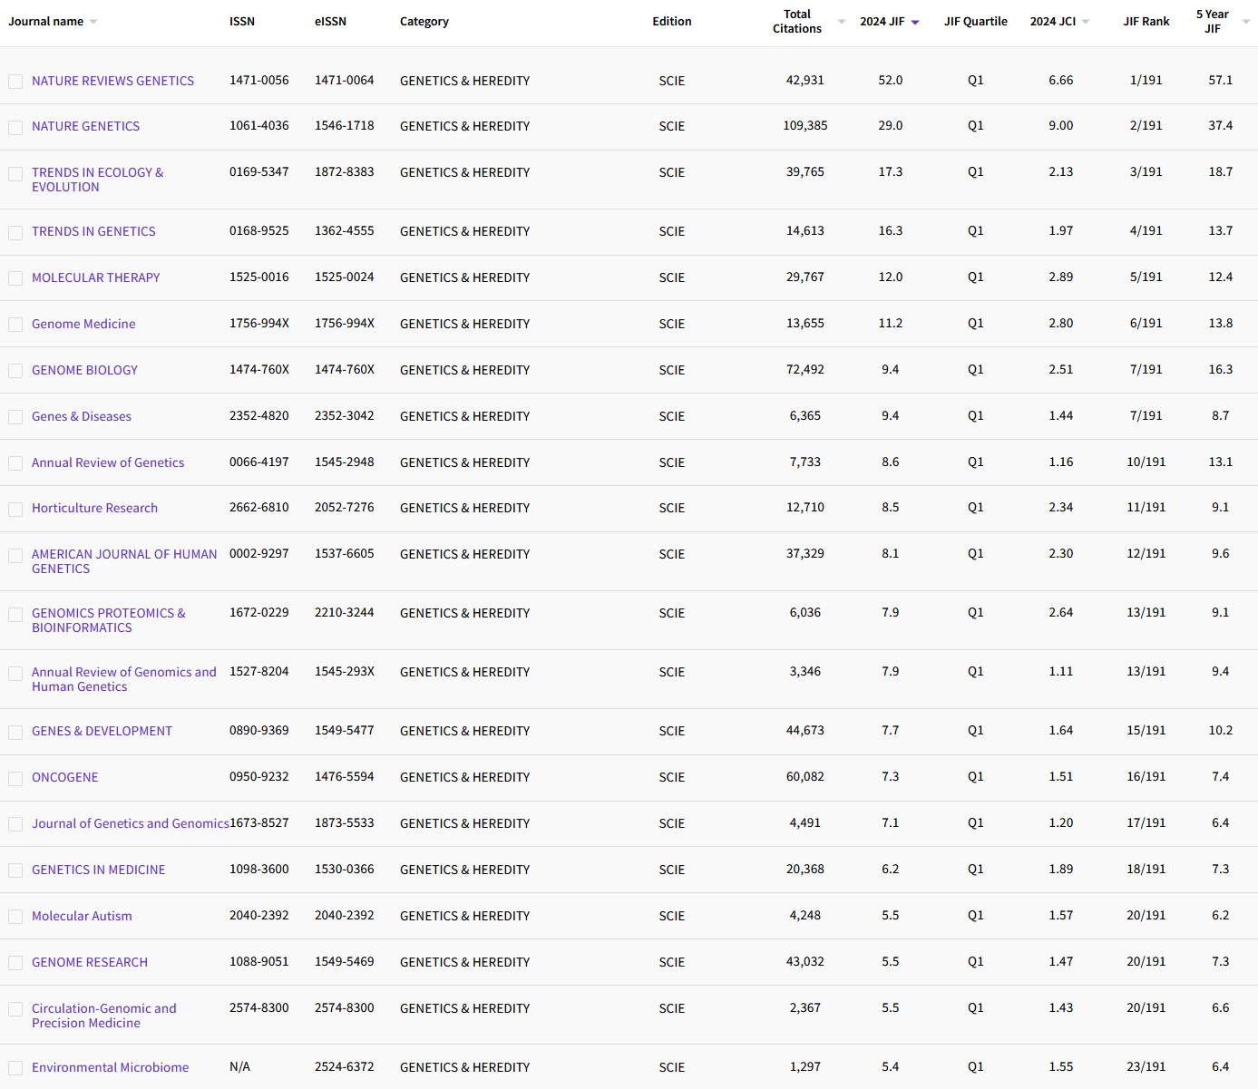Open the 2024 JCI sort arrow
Viewport: 1258px width, 1089px height.
coord(1086,22)
